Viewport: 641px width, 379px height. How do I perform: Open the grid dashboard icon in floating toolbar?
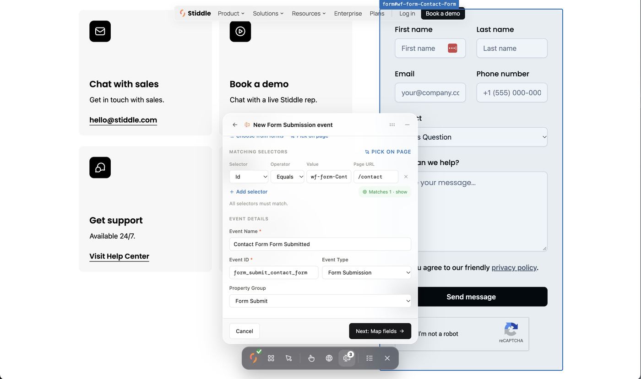[x=271, y=358]
